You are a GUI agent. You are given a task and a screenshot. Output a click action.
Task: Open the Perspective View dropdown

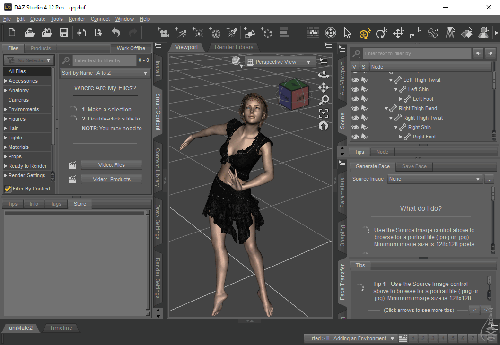coord(280,62)
